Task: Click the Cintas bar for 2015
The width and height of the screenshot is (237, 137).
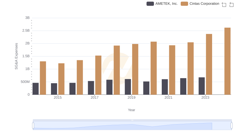Action: pos(61,79)
